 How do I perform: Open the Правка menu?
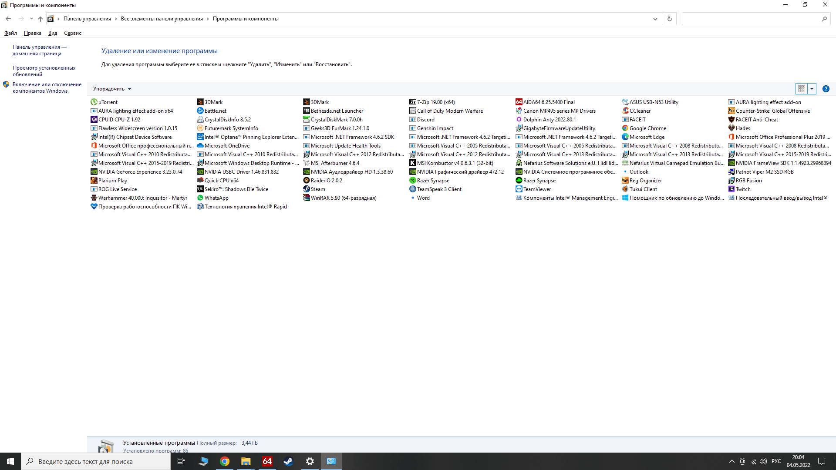(33, 33)
